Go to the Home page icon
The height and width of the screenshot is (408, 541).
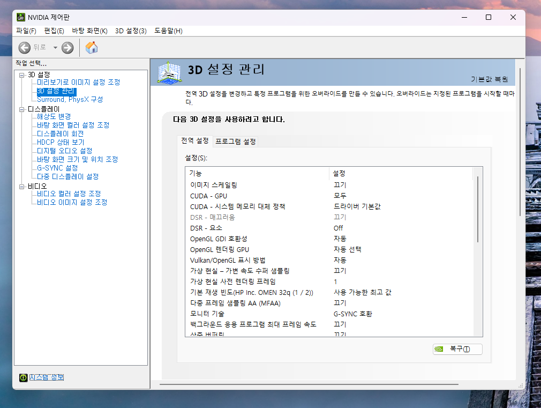pyautogui.click(x=92, y=48)
